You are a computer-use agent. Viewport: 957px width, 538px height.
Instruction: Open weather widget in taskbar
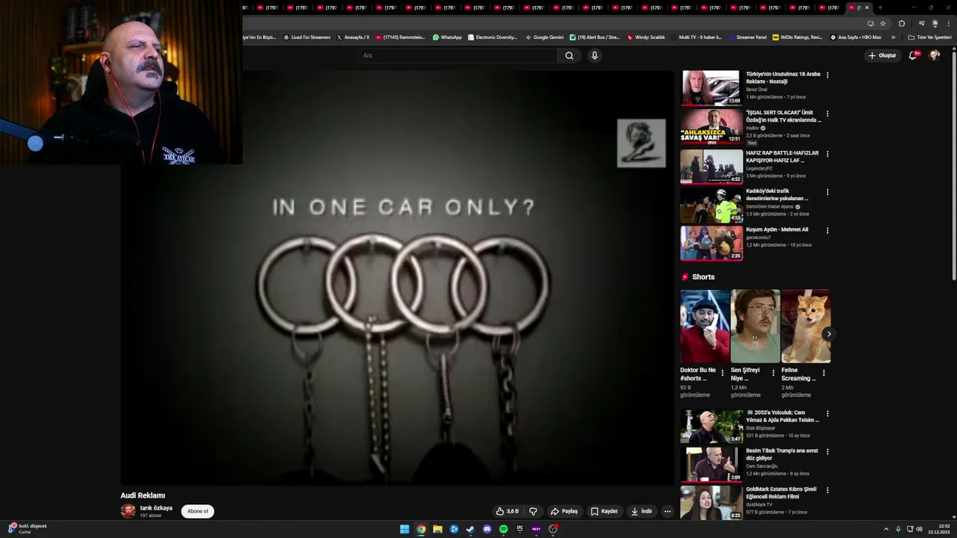point(28,528)
